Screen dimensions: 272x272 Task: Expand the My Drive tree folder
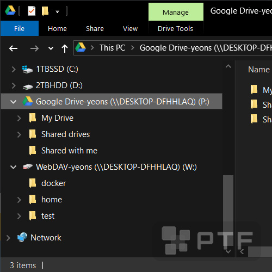(x=19, y=118)
